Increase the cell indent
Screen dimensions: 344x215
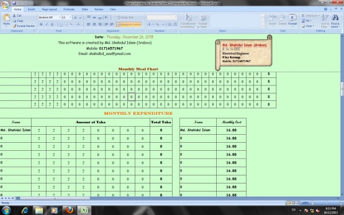(x=112, y=24)
